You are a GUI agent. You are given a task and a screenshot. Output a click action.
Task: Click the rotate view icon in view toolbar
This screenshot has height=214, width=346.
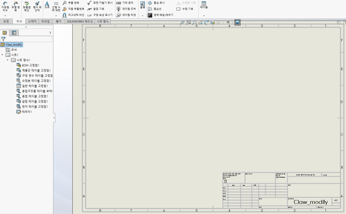click(207, 22)
